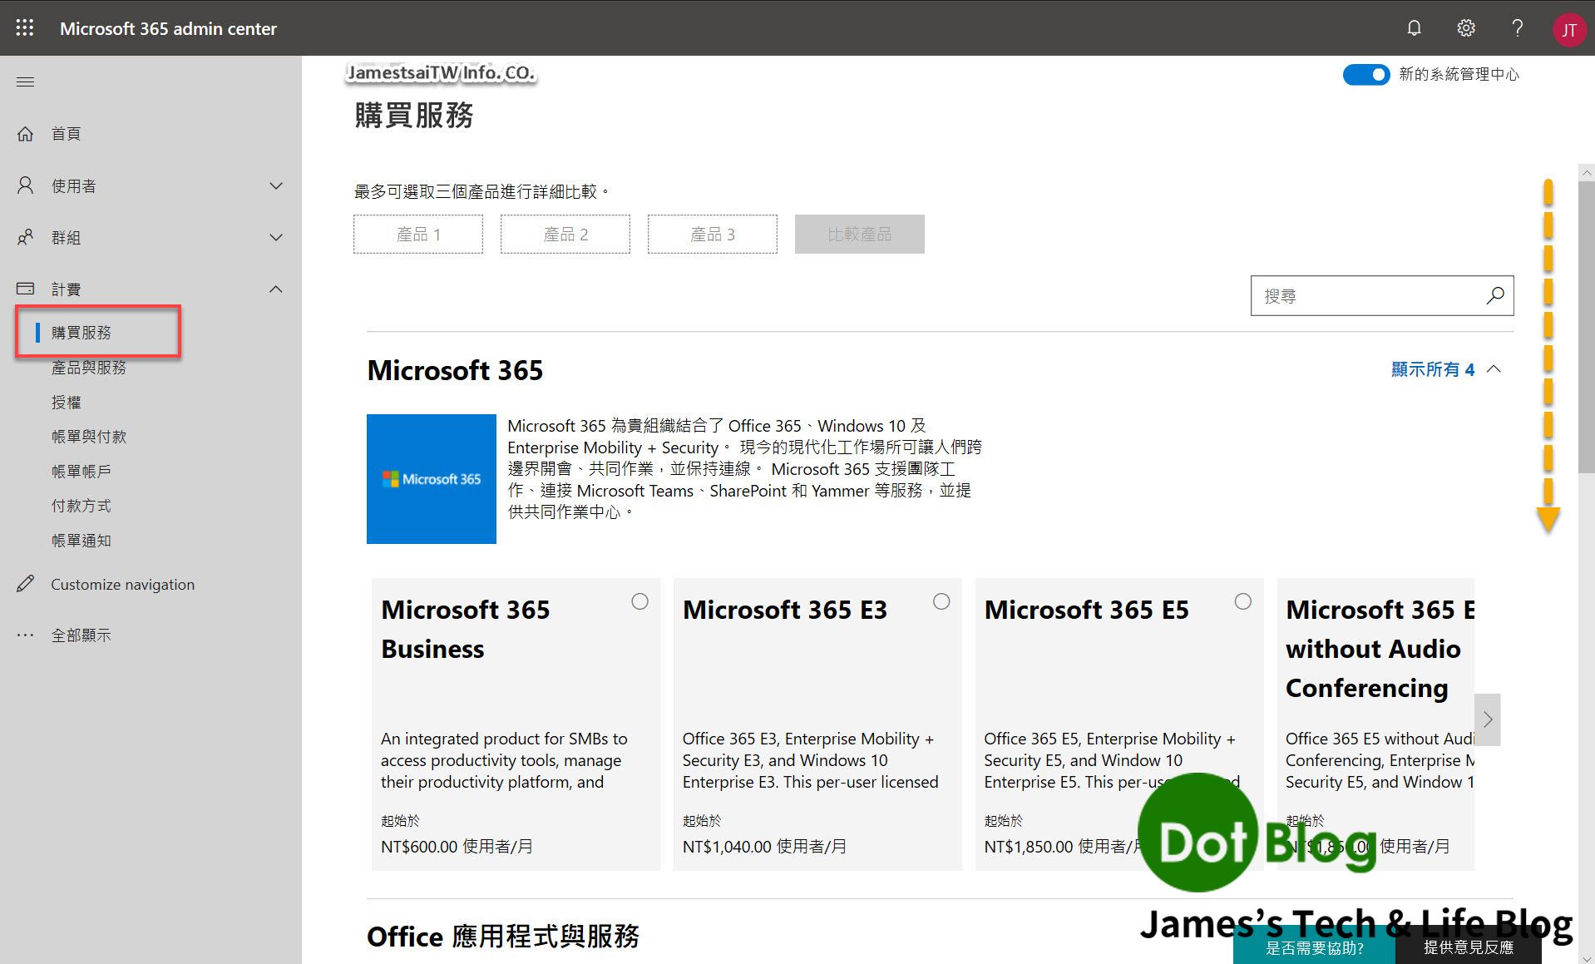Click the 產品 3 comparison slot
Viewport: 1595px width, 964px height.
pyautogui.click(x=713, y=235)
